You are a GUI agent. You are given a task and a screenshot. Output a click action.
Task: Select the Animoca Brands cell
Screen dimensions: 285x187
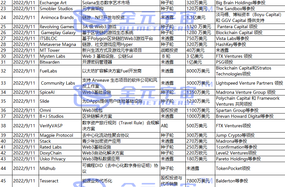pyautogui.click(x=60, y=18)
